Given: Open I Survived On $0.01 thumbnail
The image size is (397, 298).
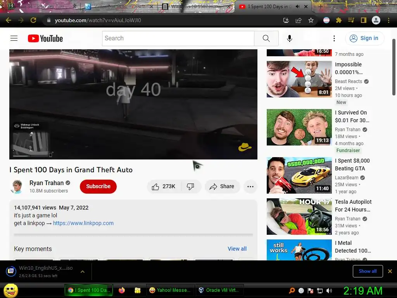Looking at the screenshot, I should (x=299, y=127).
